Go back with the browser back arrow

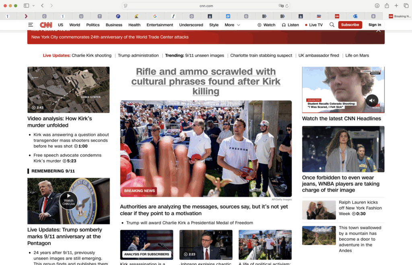pos(42,6)
